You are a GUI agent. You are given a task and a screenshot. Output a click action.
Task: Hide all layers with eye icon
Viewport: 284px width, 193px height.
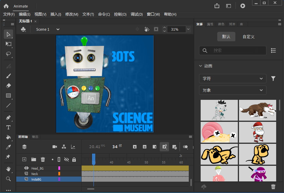pyautogui.click(x=66, y=159)
